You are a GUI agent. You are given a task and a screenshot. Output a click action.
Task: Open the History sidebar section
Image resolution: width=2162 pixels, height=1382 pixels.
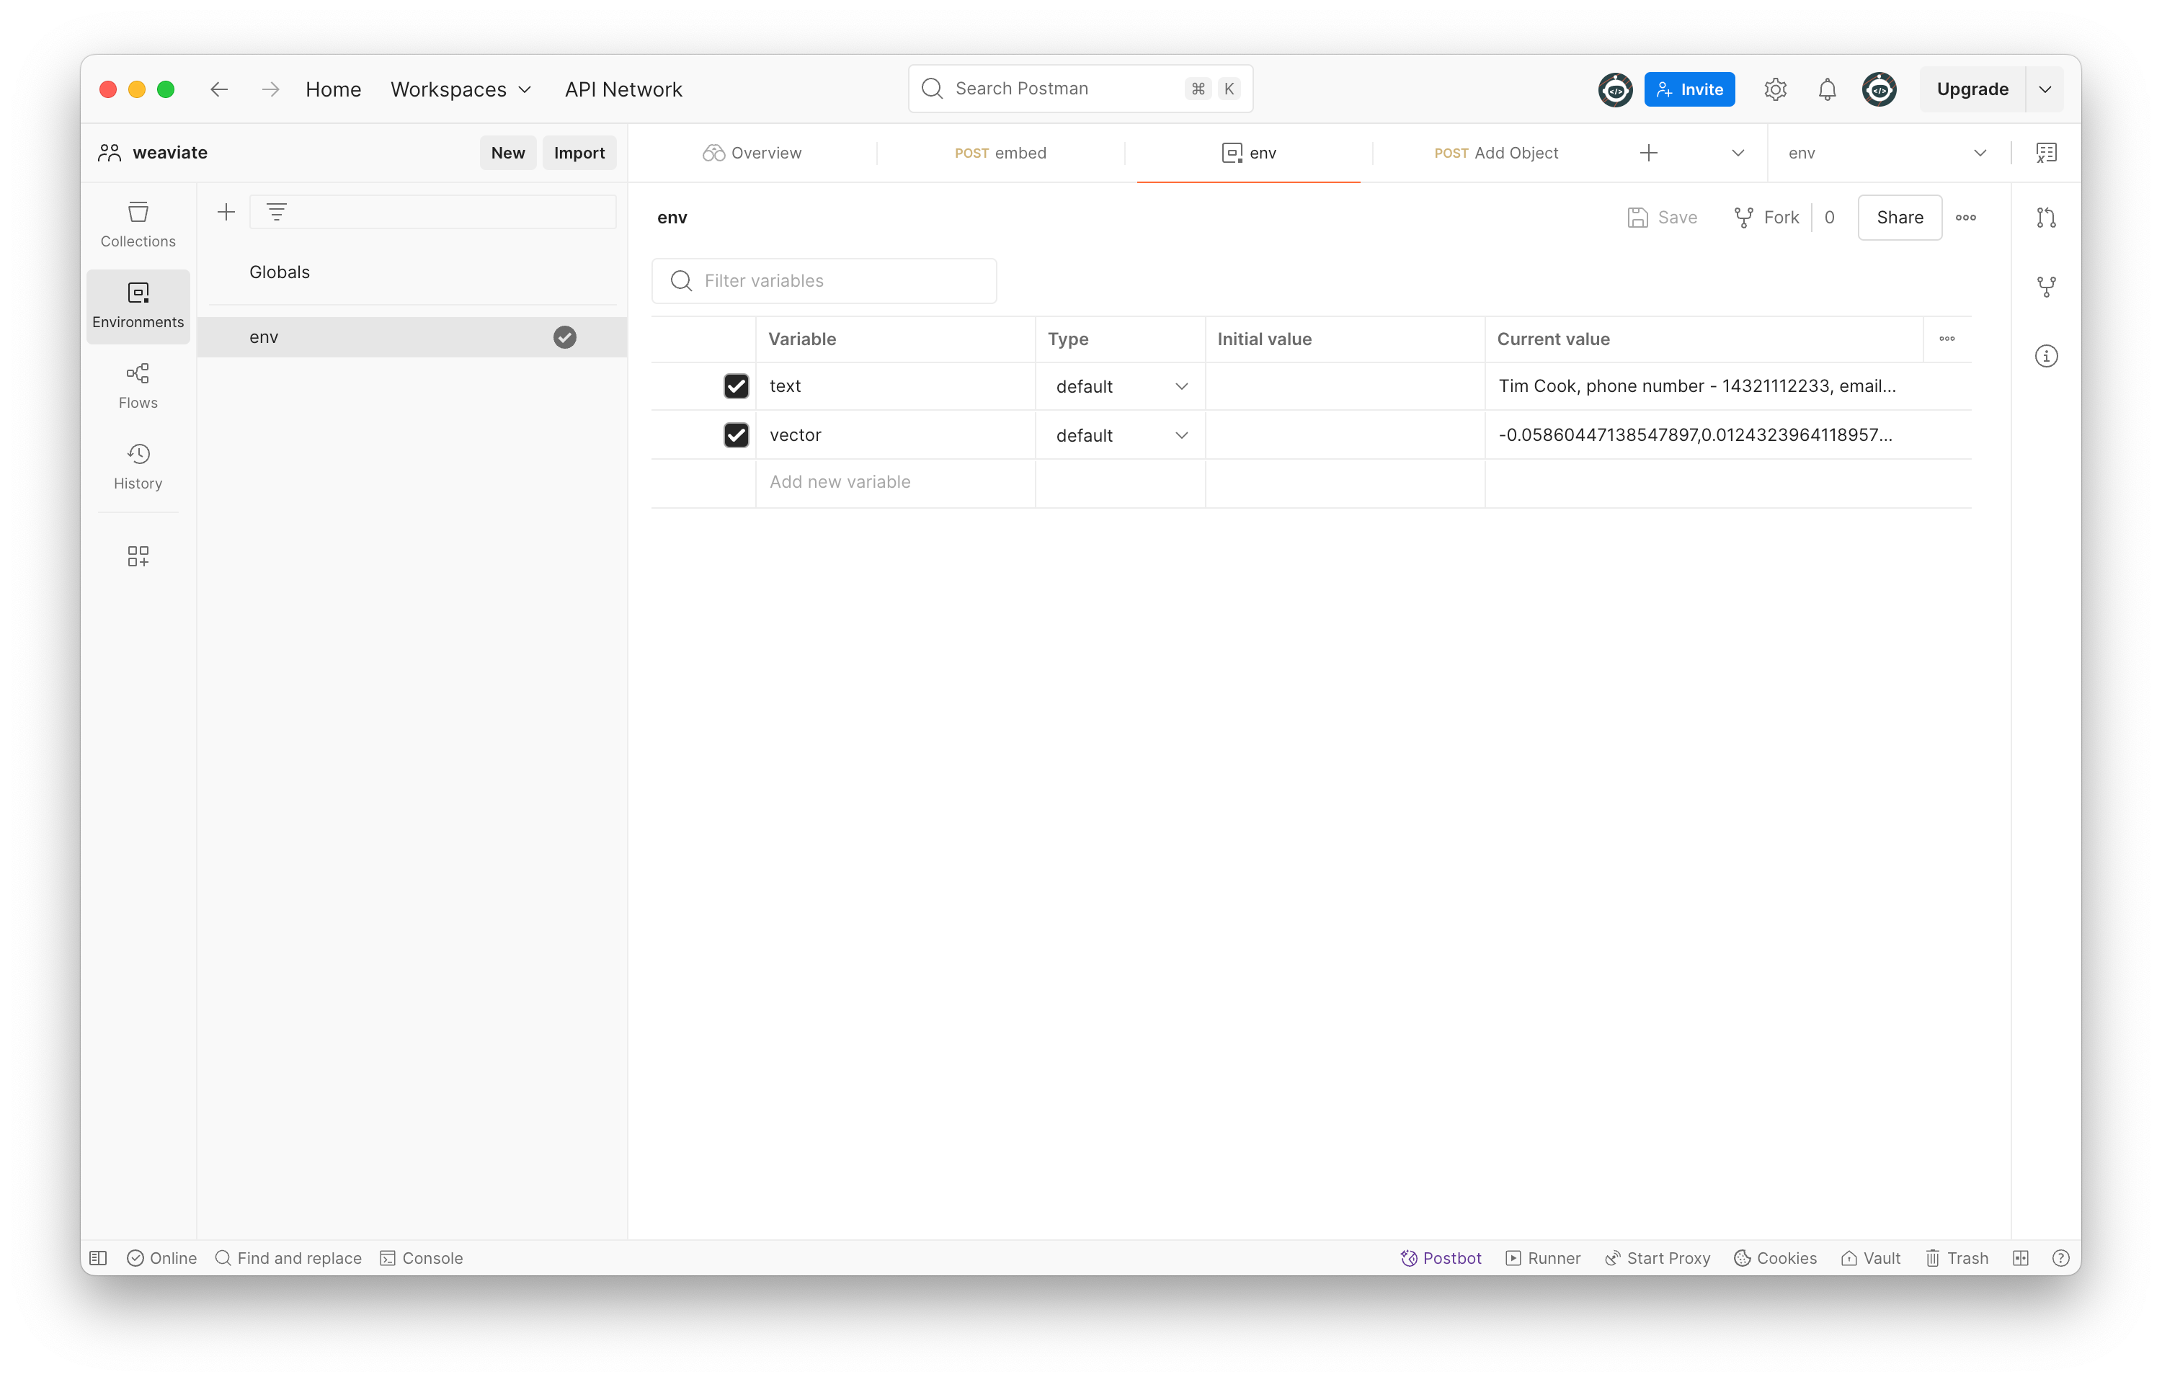[x=138, y=467]
